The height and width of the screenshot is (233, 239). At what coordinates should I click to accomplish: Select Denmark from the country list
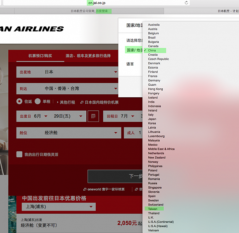coord(154,63)
